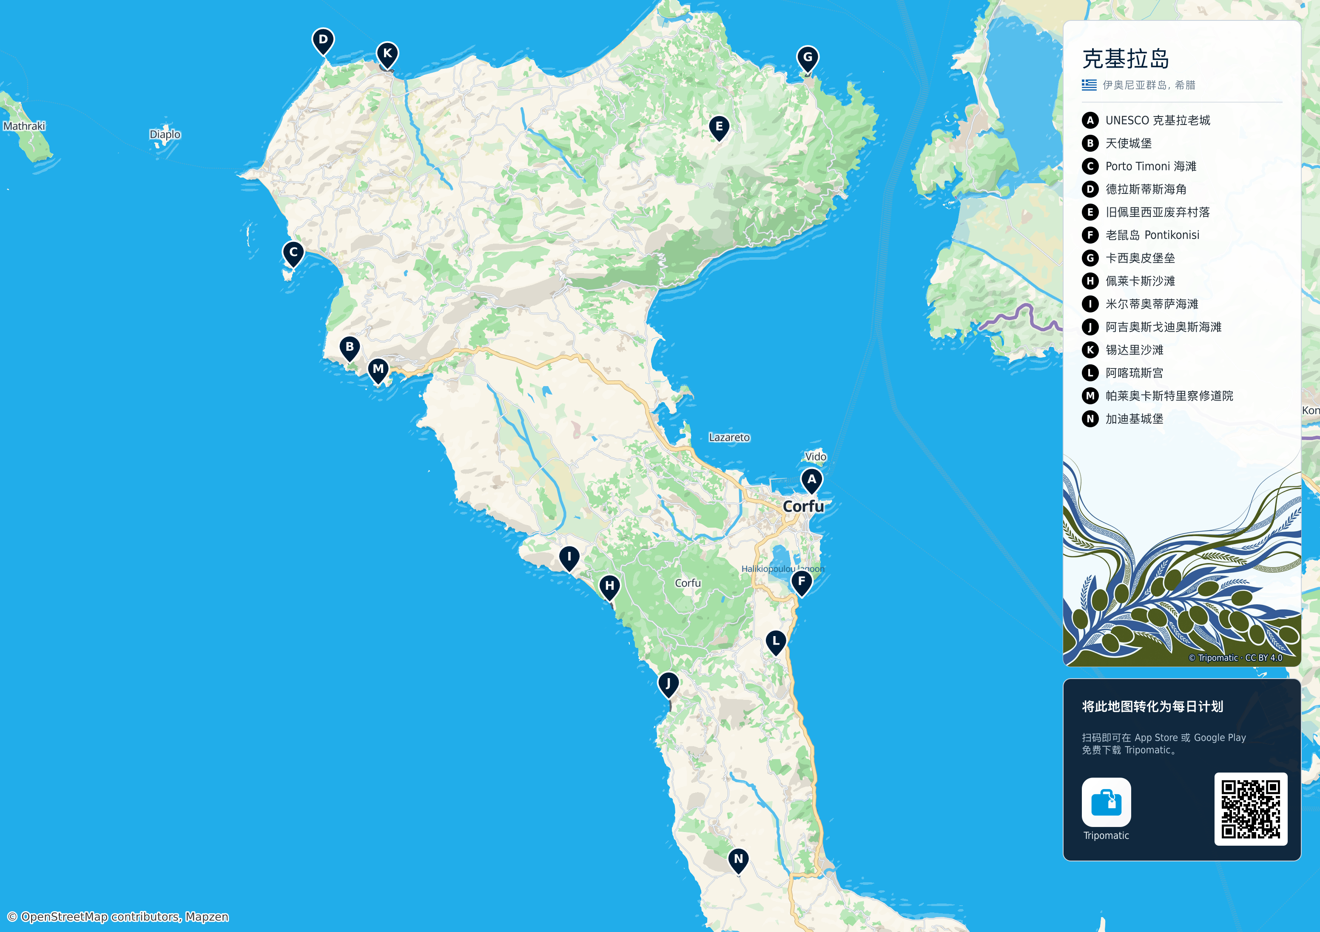Select legend entry 旧佩里西亚废弃村落

tap(1157, 212)
